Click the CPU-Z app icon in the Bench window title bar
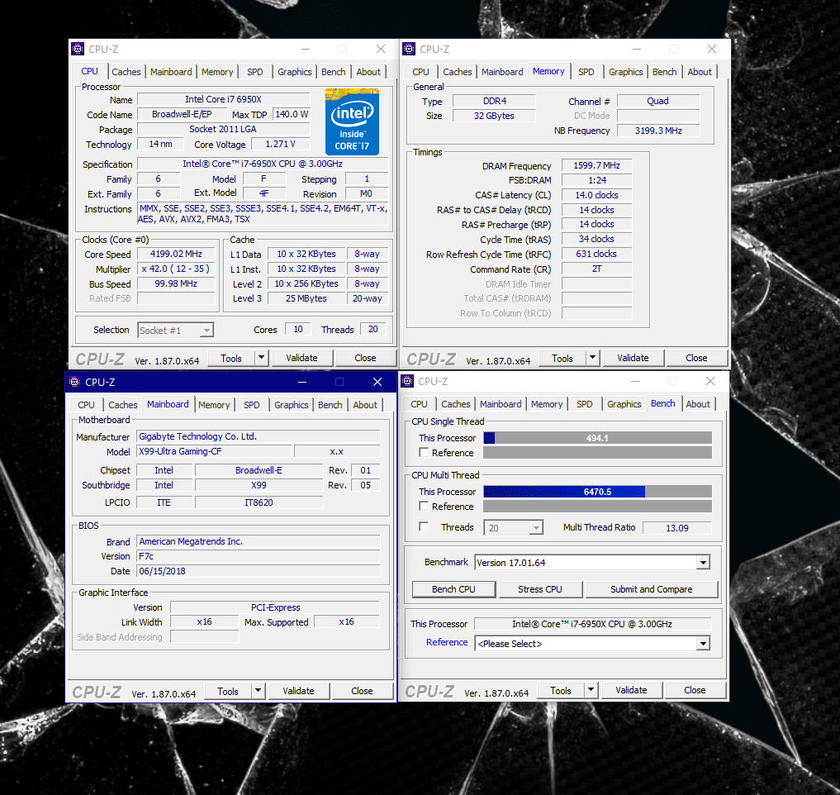 click(x=407, y=381)
